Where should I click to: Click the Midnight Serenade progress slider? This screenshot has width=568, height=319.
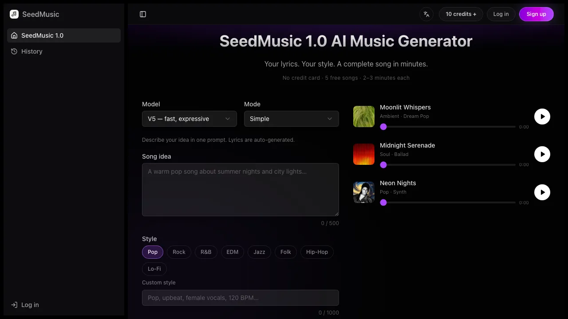coord(448,165)
